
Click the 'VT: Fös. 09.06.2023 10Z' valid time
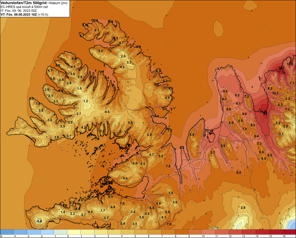point(19,14)
